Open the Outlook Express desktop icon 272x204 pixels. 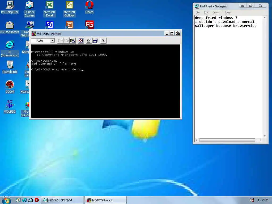29,9
